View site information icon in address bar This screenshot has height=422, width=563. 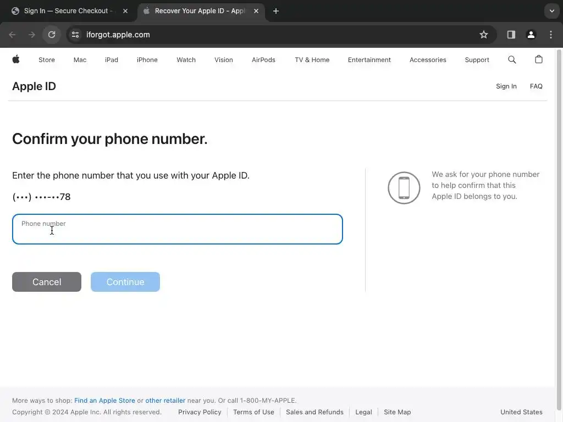coord(75,35)
